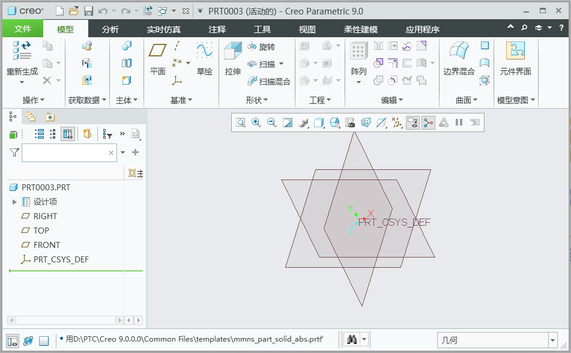Choose Swept Blend (扫描混合)
The width and height of the screenshot is (571, 353).
(x=269, y=82)
